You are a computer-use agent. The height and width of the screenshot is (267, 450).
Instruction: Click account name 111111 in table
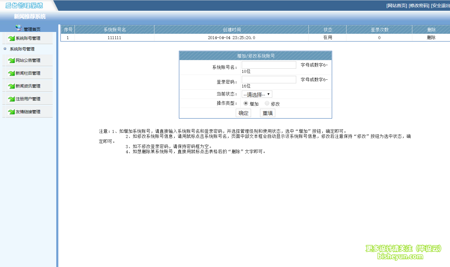click(x=114, y=38)
